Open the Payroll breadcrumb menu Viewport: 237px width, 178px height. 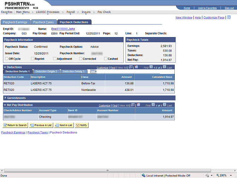(71, 12)
